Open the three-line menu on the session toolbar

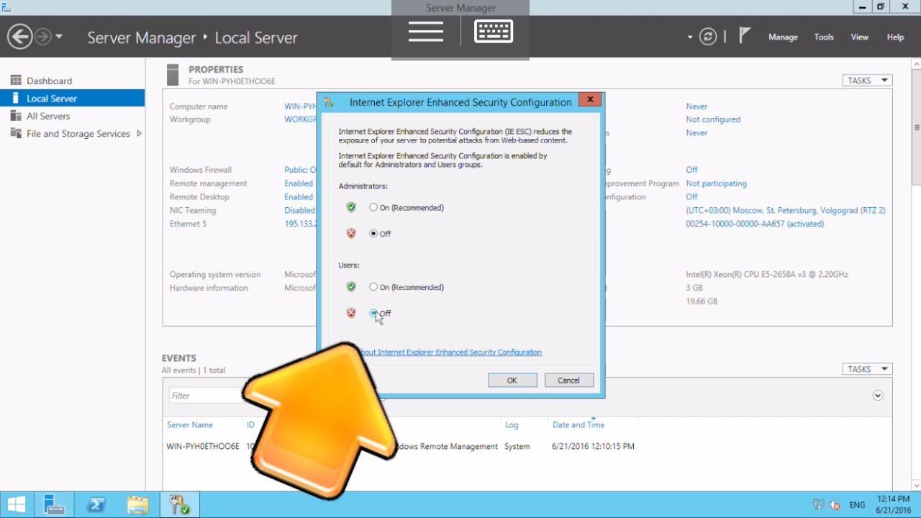(x=426, y=32)
